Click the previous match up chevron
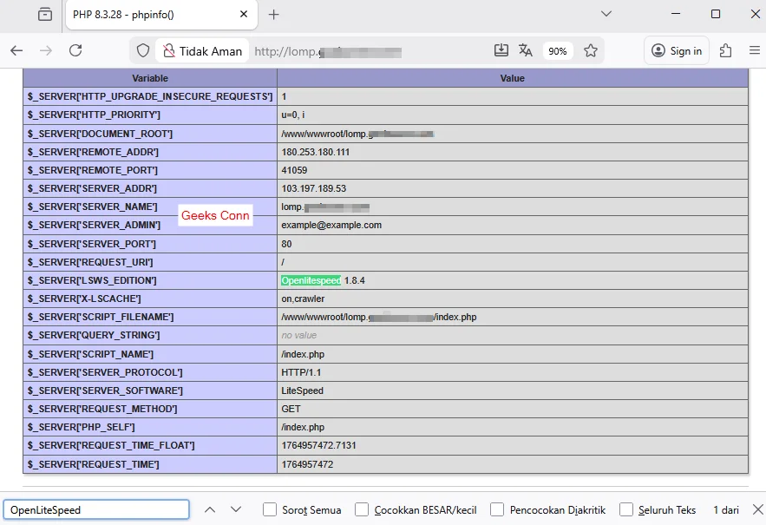 coord(209,509)
